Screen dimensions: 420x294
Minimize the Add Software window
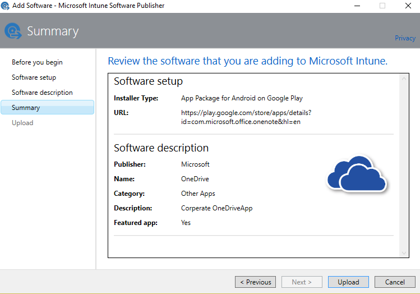point(357,6)
